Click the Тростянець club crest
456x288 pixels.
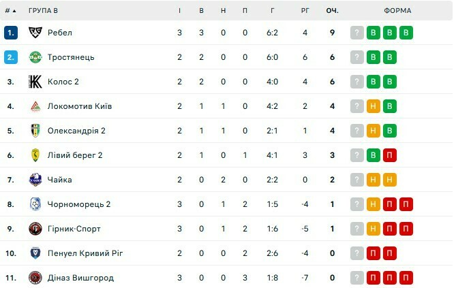tap(35, 57)
